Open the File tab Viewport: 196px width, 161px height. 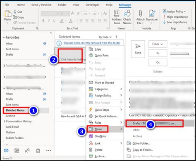click(x=7, y=5)
